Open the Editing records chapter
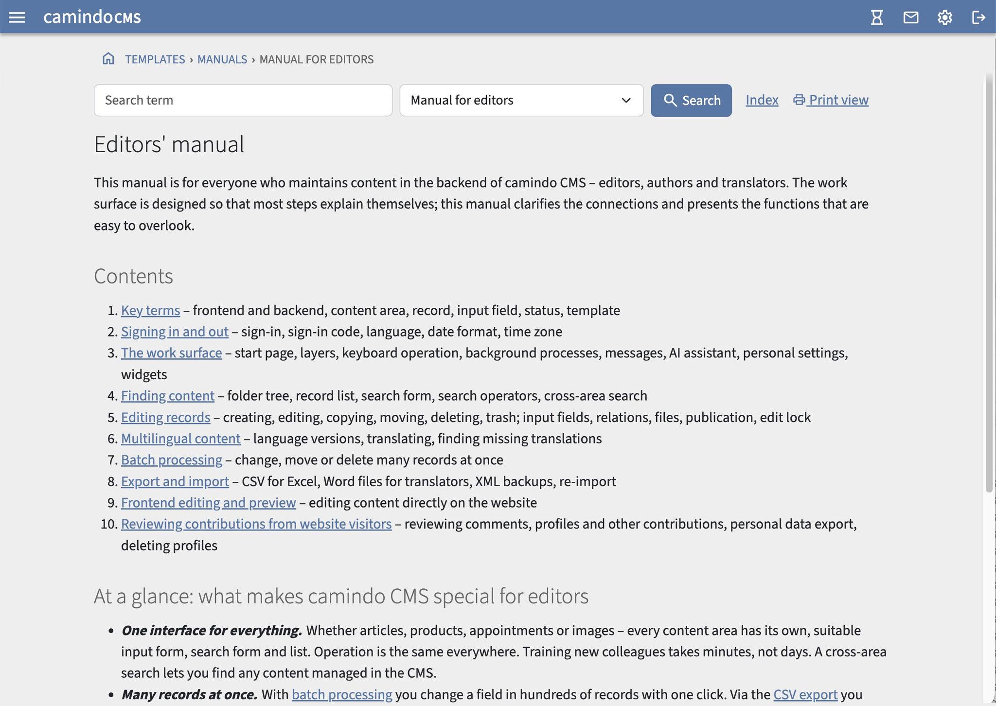996x706 pixels. point(165,417)
